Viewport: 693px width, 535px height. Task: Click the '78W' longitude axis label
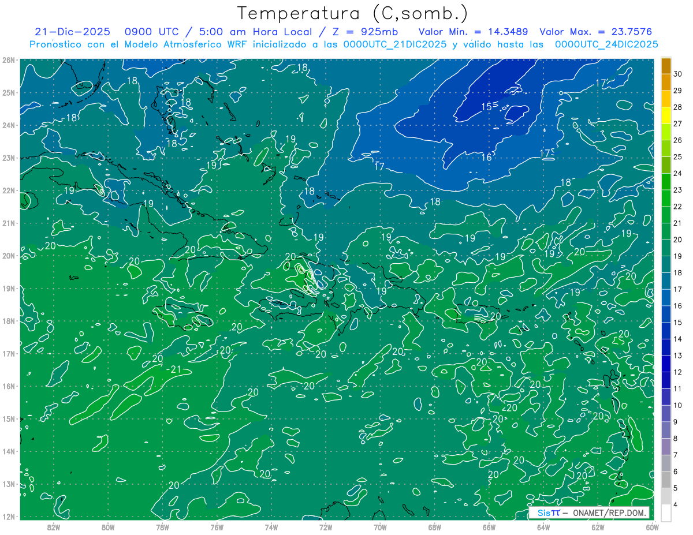click(x=162, y=527)
